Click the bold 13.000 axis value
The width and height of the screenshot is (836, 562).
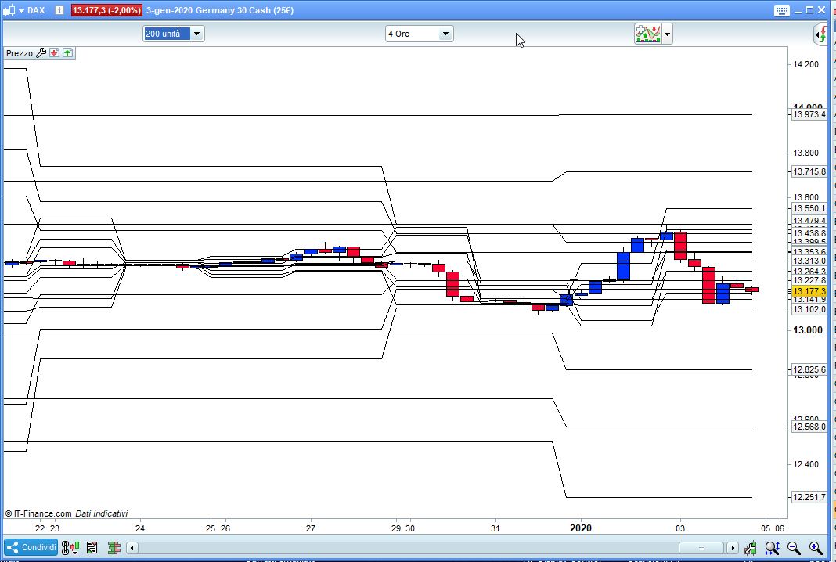pyautogui.click(x=808, y=330)
